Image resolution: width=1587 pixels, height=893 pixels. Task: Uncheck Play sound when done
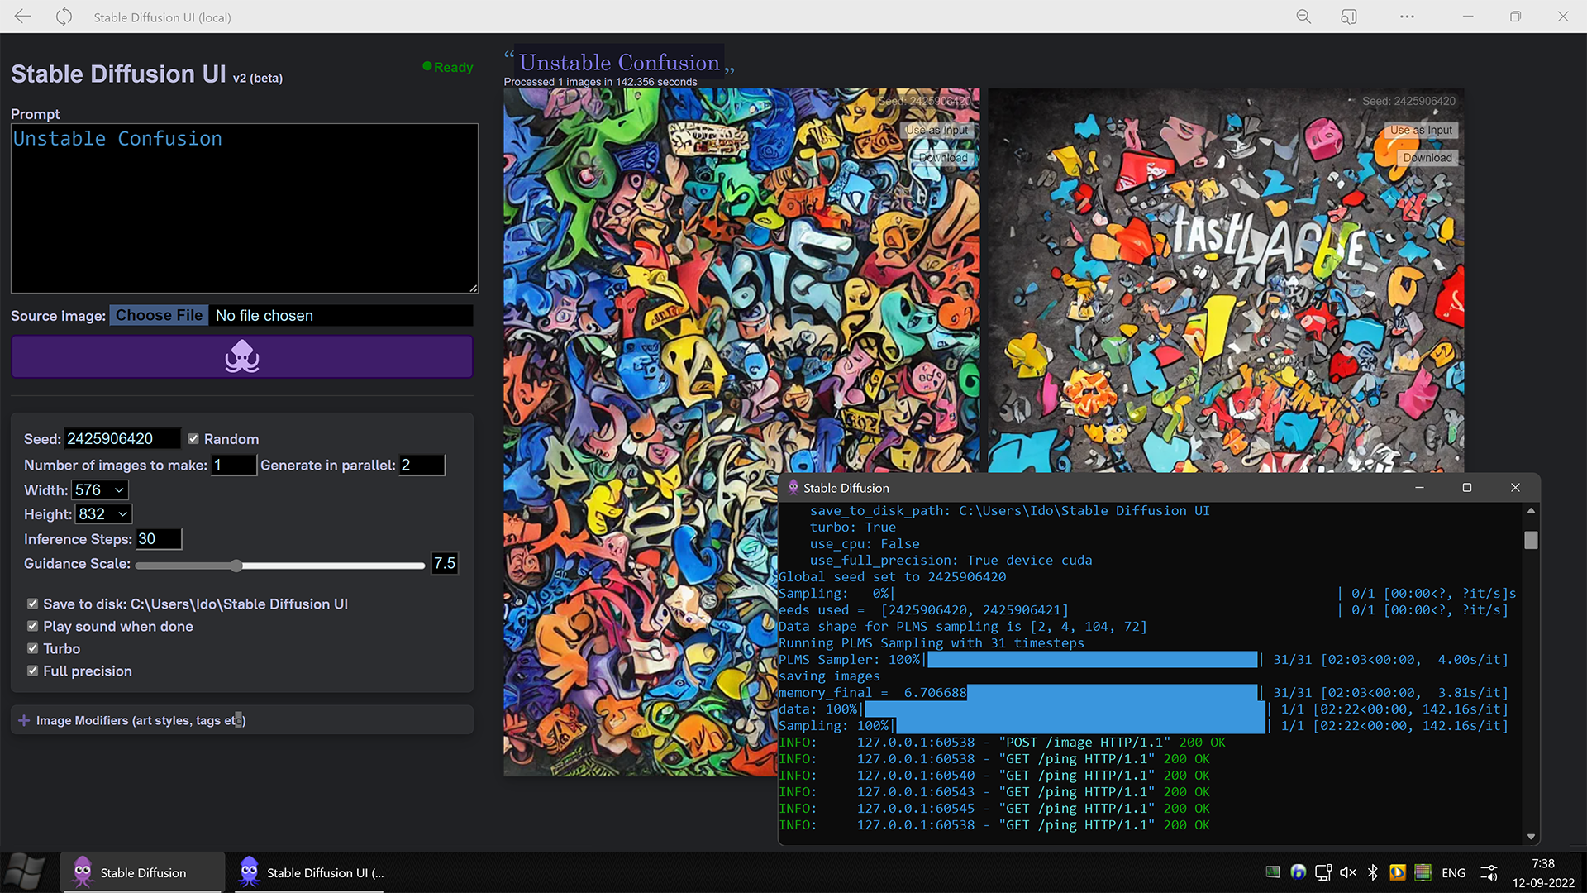pyautogui.click(x=33, y=626)
